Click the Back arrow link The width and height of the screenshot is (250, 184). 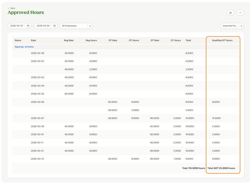pos(11,8)
